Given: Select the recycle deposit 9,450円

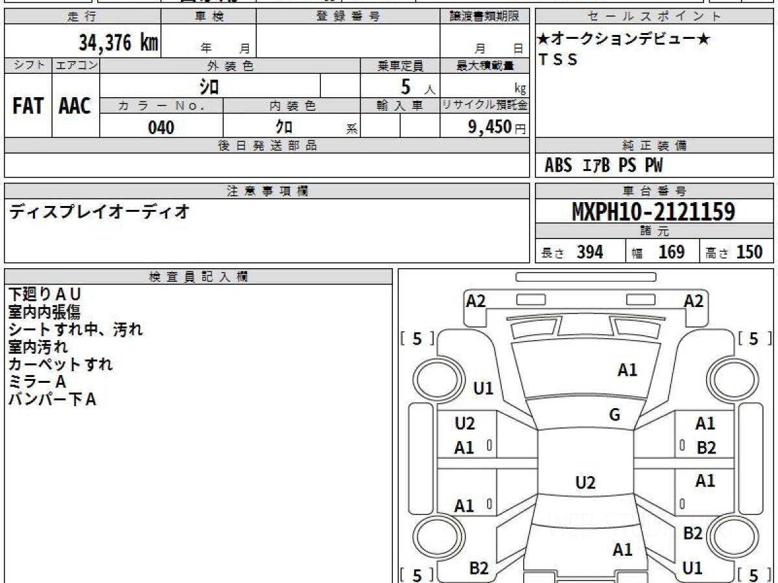Looking at the screenshot, I should 497,127.
